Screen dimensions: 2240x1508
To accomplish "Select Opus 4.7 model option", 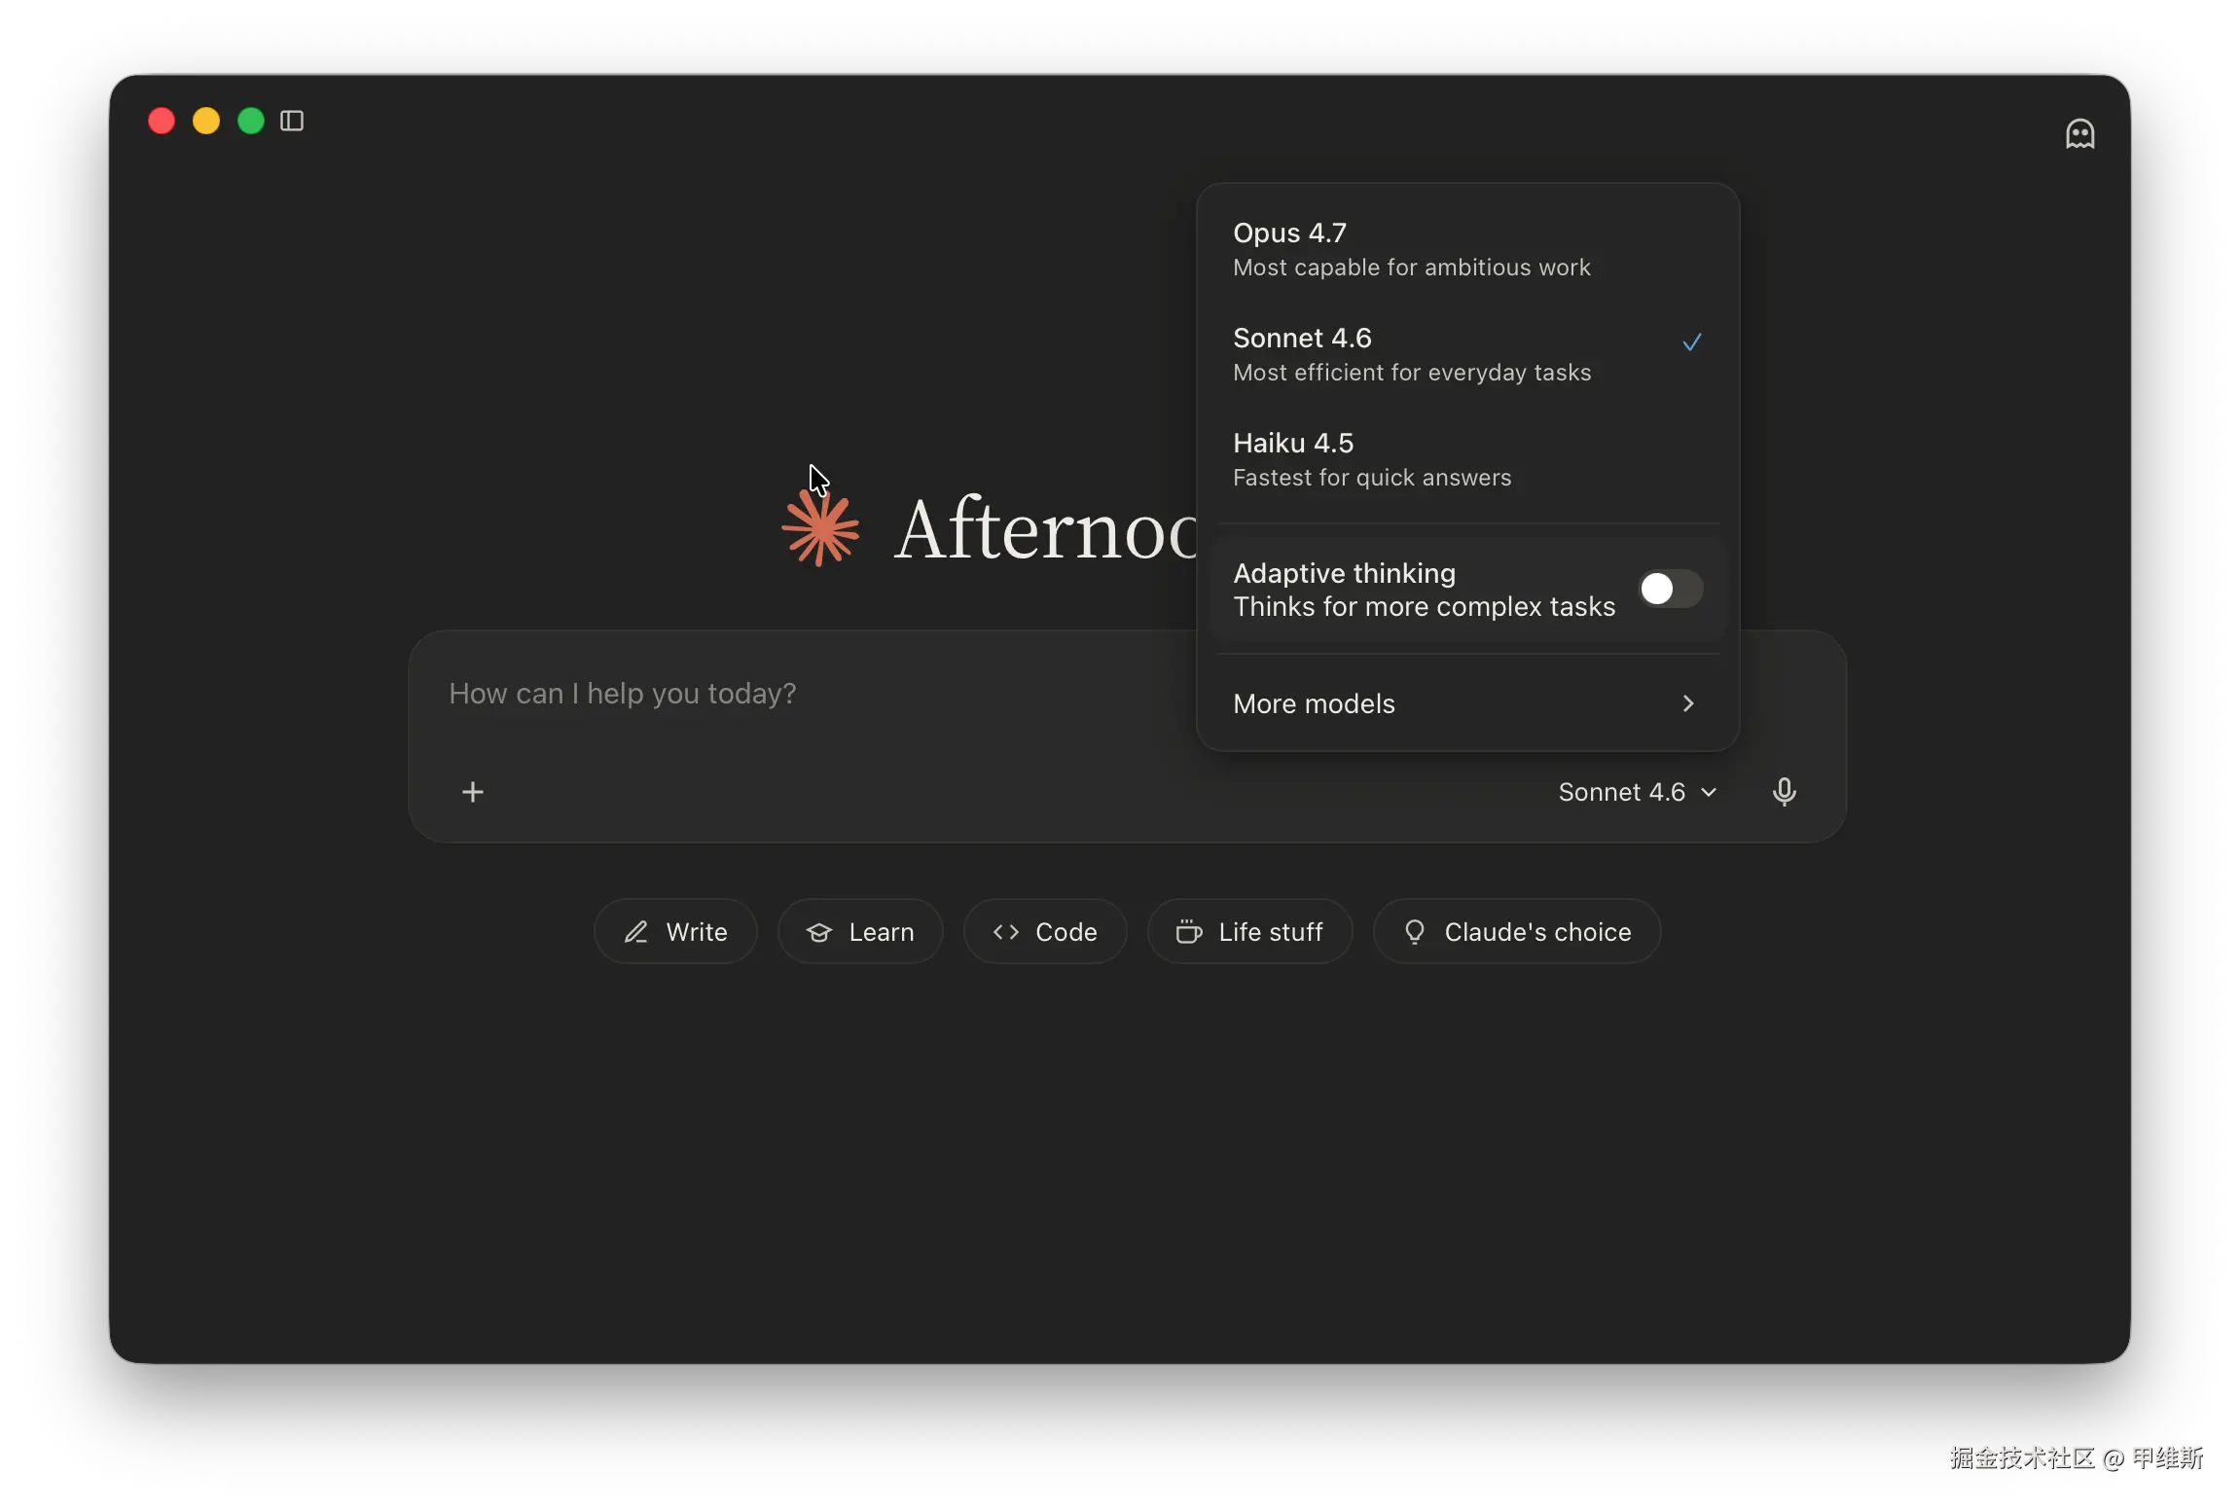I will (x=1467, y=249).
